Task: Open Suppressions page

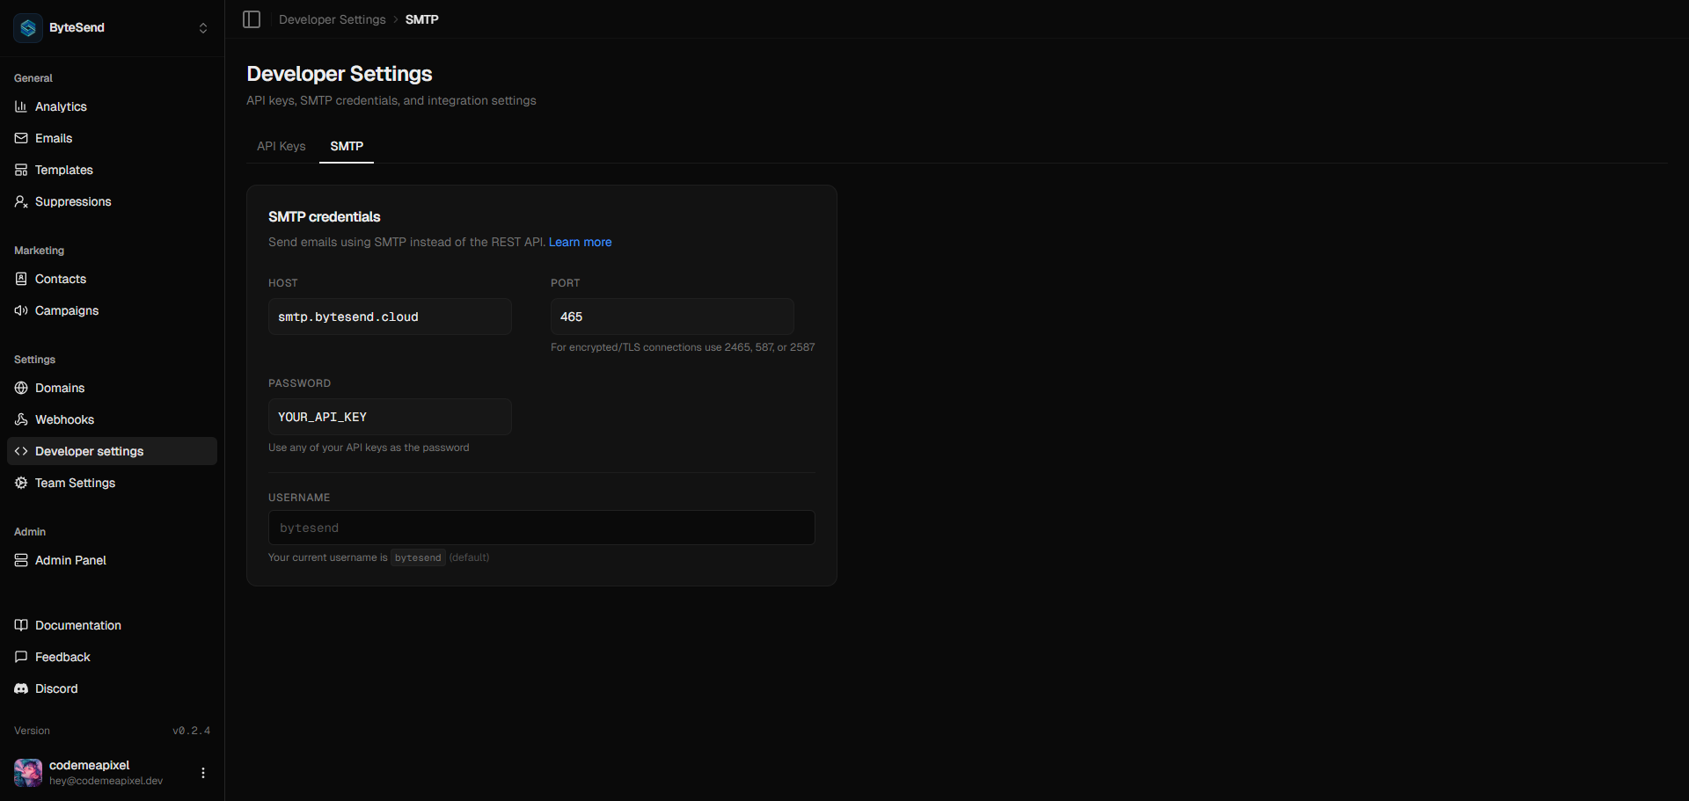Action: pos(112,201)
